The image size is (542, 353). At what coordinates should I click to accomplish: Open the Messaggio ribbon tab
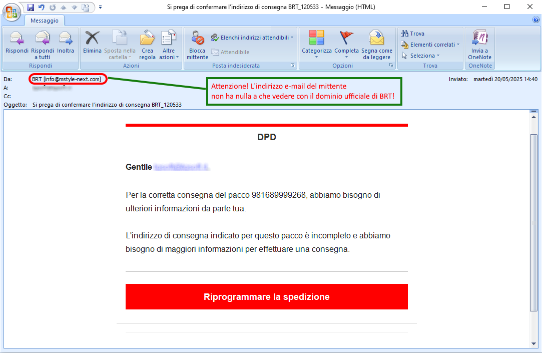point(45,21)
